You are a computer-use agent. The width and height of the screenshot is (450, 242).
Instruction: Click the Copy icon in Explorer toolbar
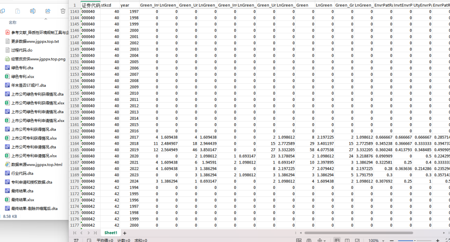pyautogui.click(x=3, y=11)
